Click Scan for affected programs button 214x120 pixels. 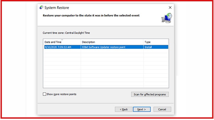pos(150,94)
